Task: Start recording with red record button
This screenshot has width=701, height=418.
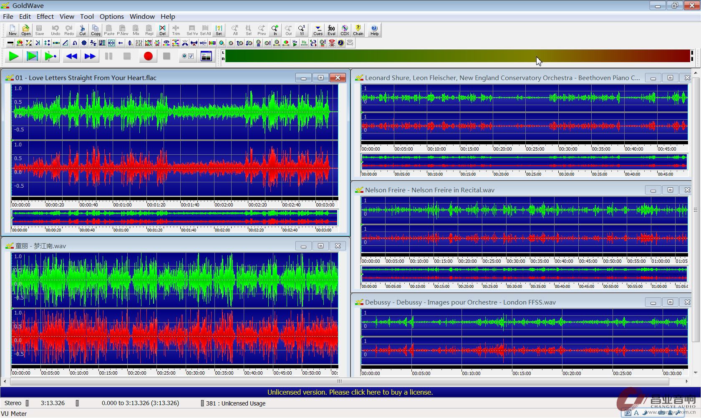Action: click(x=148, y=56)
